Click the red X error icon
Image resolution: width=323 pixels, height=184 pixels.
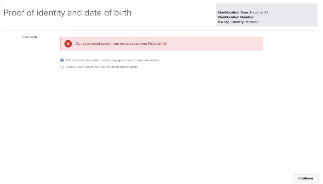click(68, 44)
